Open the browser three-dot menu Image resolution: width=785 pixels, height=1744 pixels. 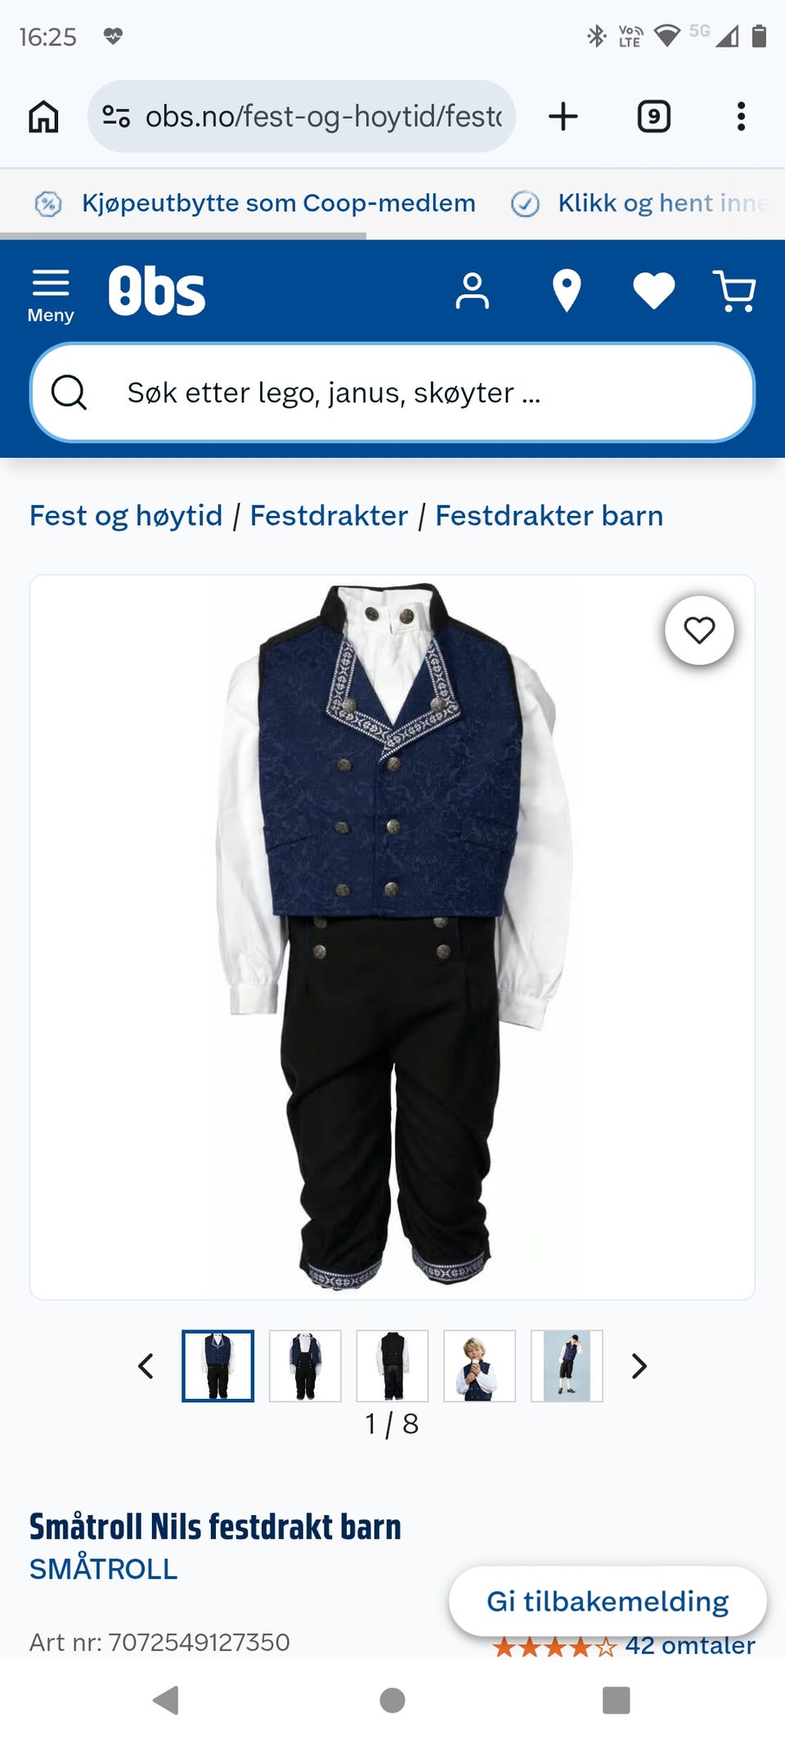pos(741,116)
